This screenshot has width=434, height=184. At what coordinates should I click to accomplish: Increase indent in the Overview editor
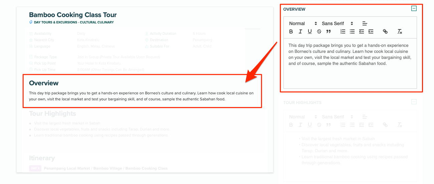coord(371,31)
